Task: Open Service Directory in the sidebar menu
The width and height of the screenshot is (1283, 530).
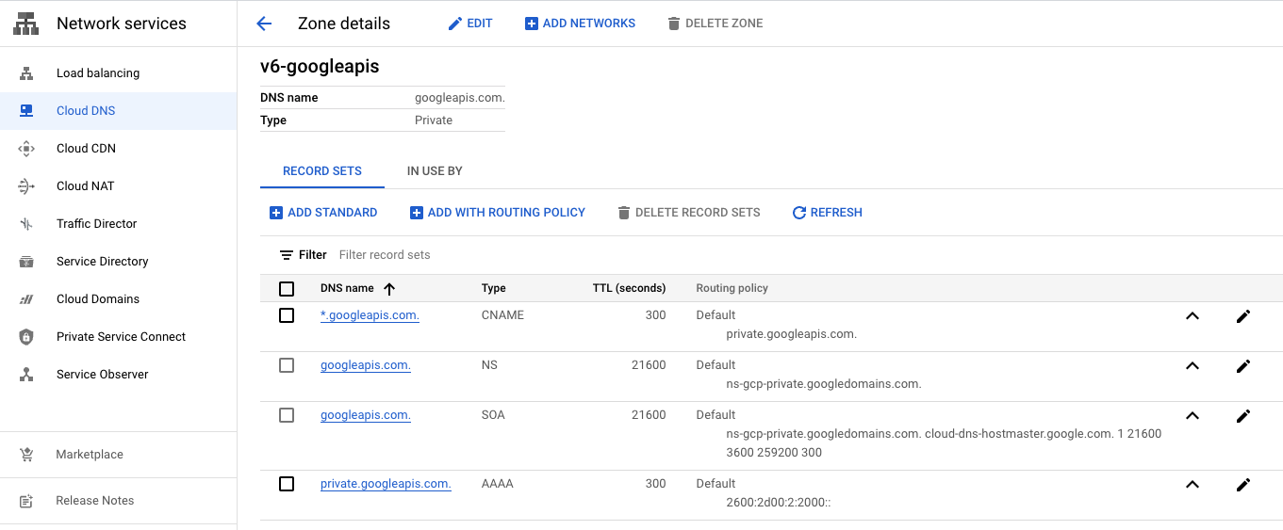Action: tap(102, 262)
